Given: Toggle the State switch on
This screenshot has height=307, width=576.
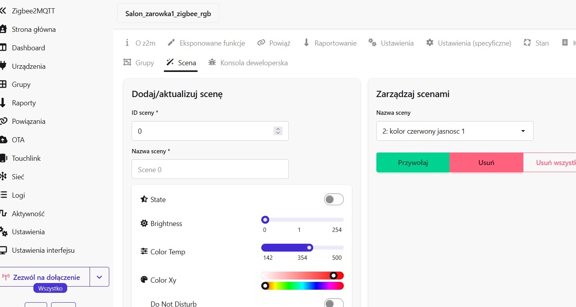Looking at the screenshot, I should point(334,200).
